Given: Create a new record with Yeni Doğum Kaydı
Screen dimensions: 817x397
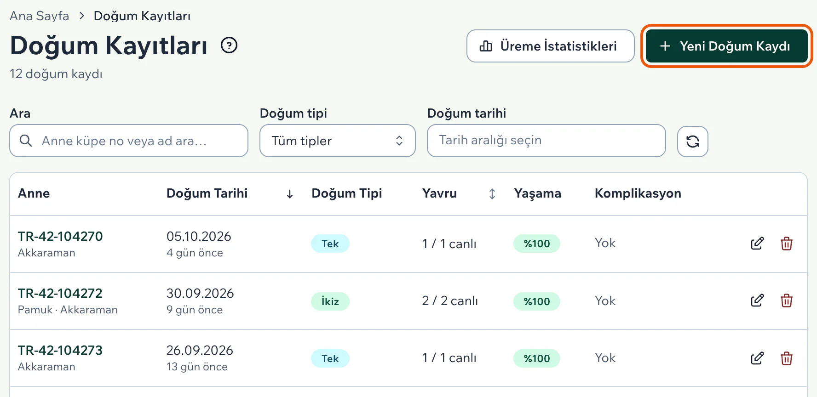Looking at the screenshot, I should tap(726, 46).
